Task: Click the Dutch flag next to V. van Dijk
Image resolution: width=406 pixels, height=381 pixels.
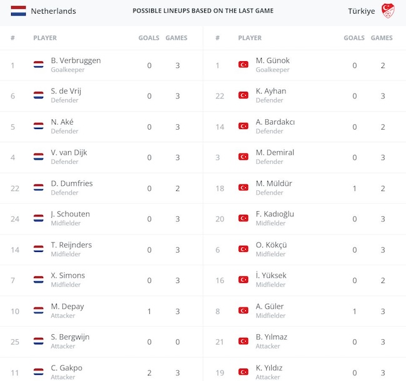Action: [39, 157]
